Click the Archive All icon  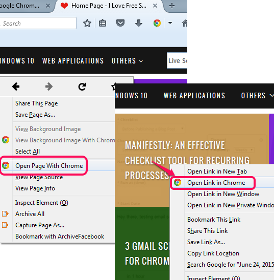[5, 214]
